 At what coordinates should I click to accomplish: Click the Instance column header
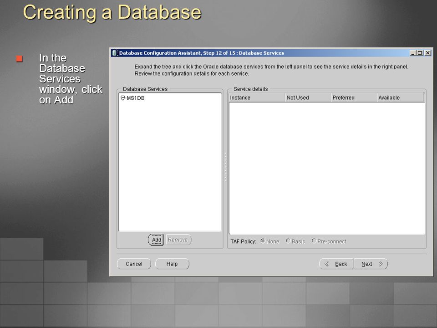click(x=257, y=97)
